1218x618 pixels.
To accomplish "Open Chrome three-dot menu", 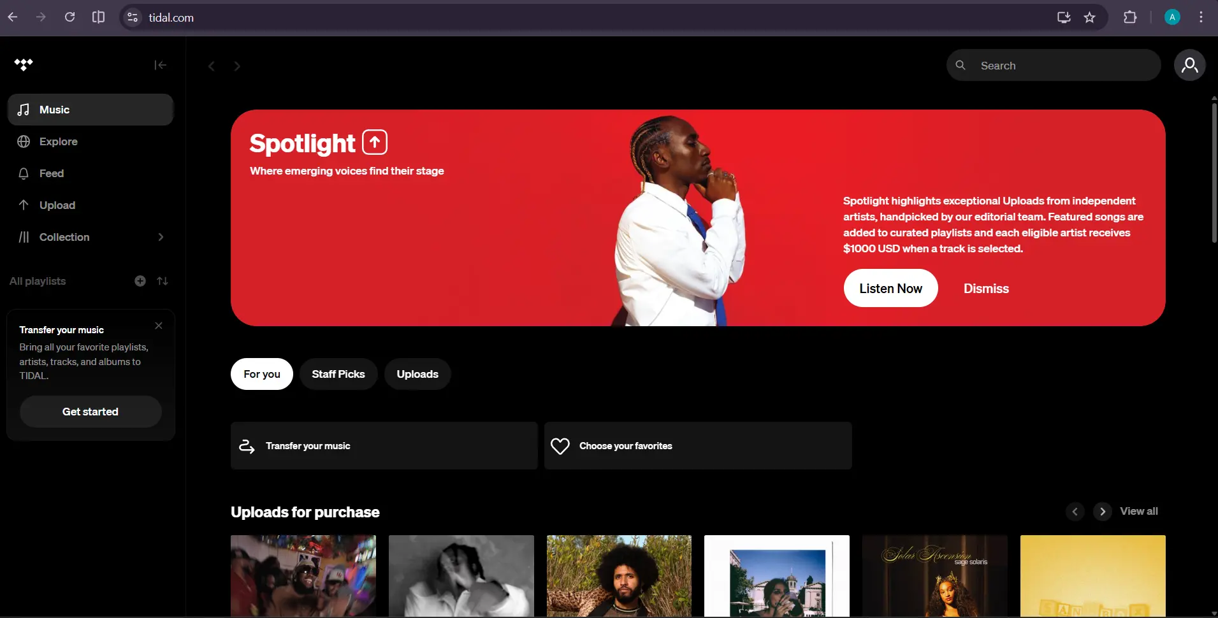I will [1201, 17].
